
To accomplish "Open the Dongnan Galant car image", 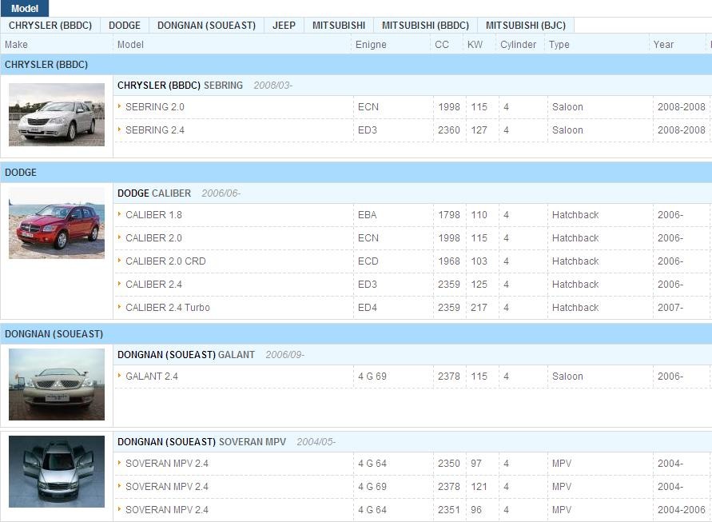I will tap(57, 385).
